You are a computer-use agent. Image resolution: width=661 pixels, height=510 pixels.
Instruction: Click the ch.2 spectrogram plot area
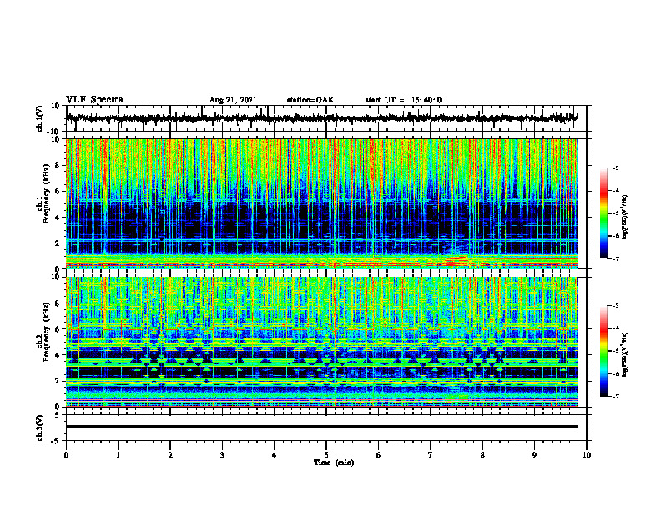[322, 342]
